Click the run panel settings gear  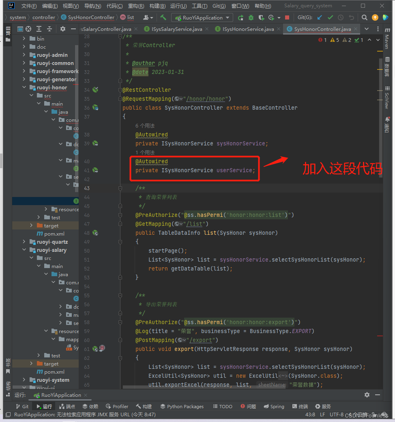pyautogui.click(x=367, y=395)
